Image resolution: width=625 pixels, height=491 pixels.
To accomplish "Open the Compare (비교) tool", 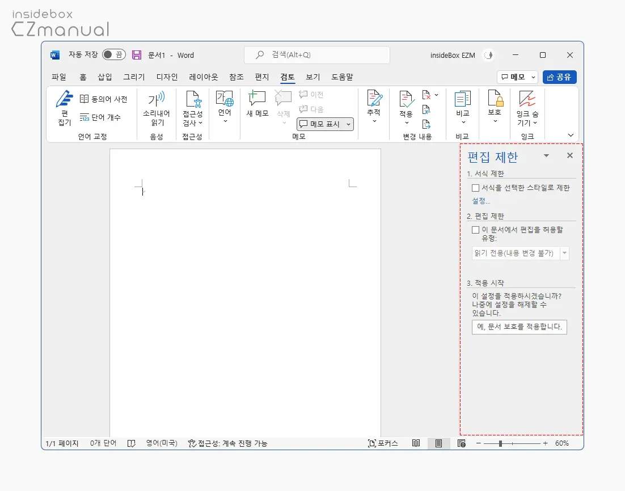I will click(x=463, y=107).
